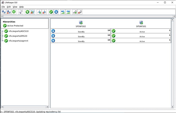Select the SPSNFS01 server icon
The image size is (176, 113).
pos(141,23)
